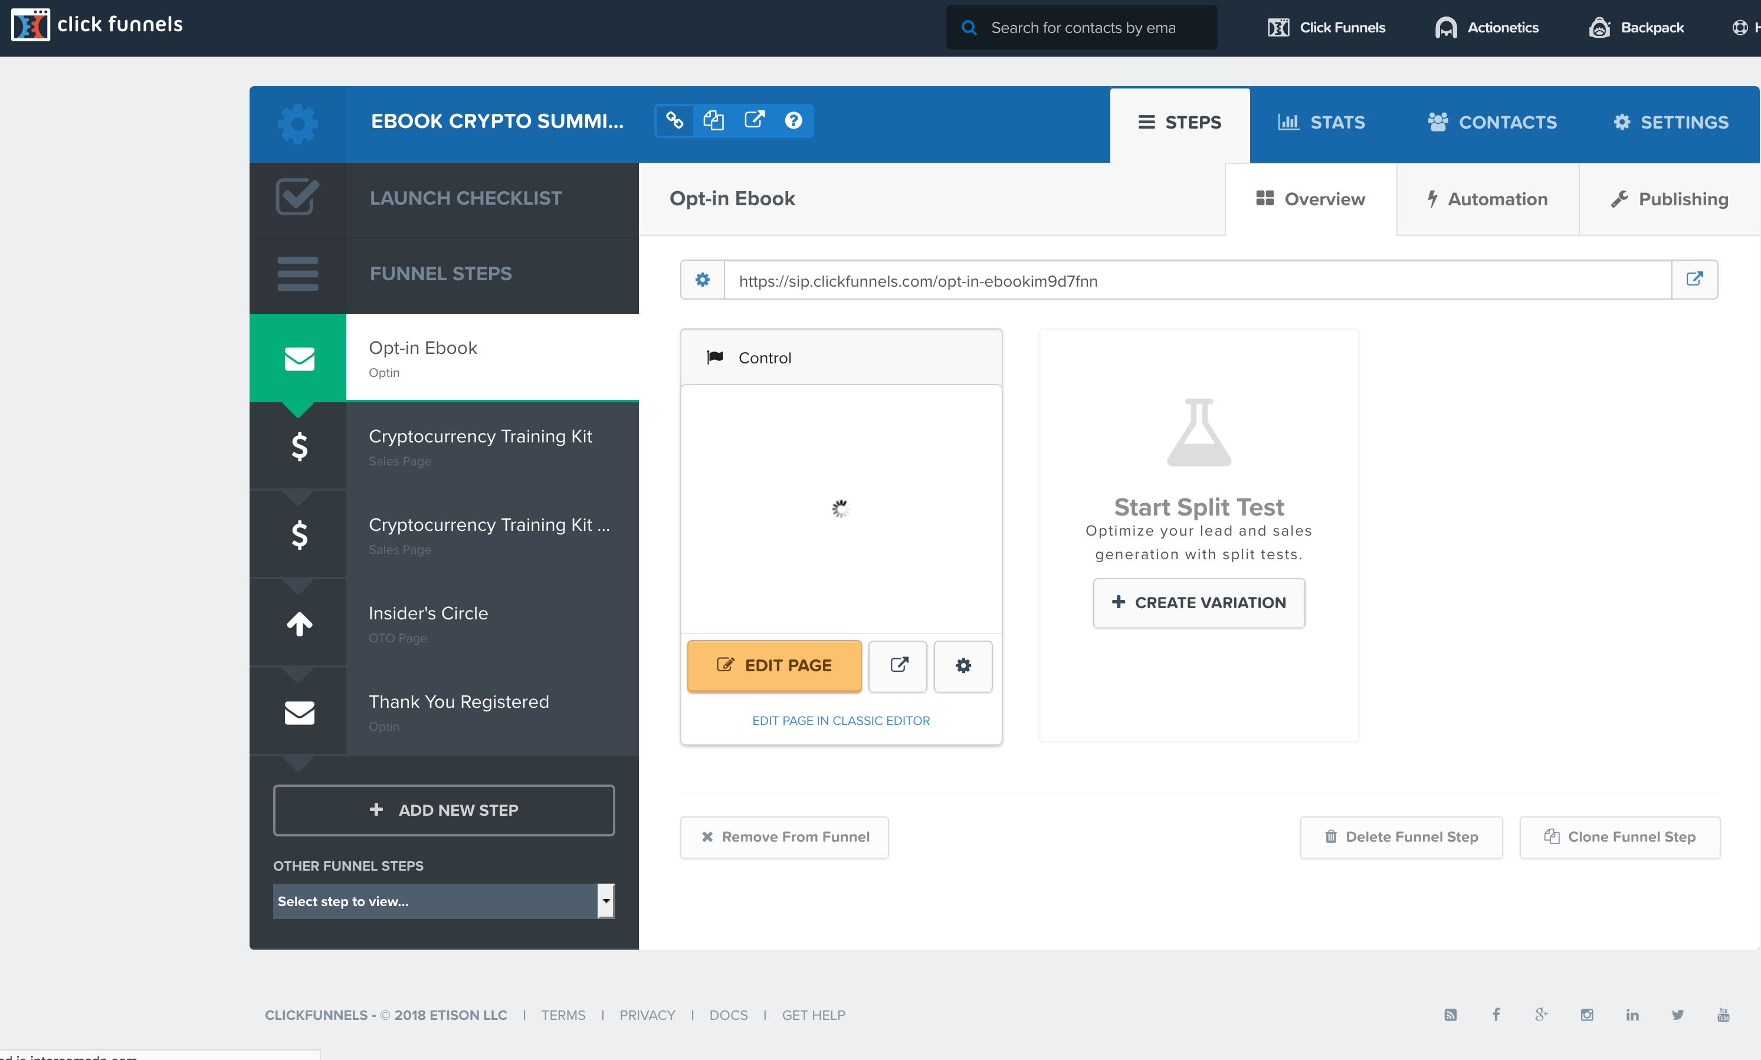Screen dimensions: 1761x1060
Task: Click the EBOOK CRYPTO SUMMI... funnel title
Action: click(497, 121)
